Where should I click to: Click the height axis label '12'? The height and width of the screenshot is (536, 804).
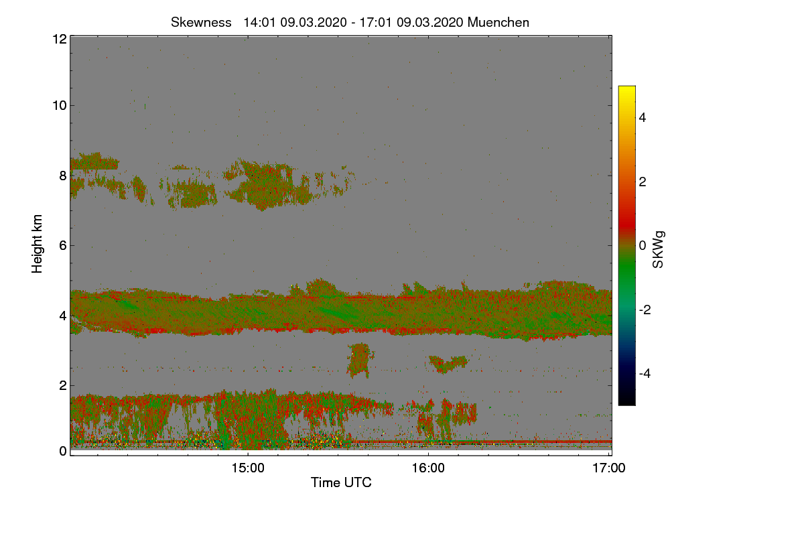point(59,39)
